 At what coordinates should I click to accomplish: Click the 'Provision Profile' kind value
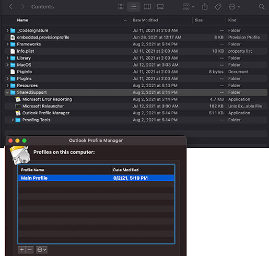244,37
